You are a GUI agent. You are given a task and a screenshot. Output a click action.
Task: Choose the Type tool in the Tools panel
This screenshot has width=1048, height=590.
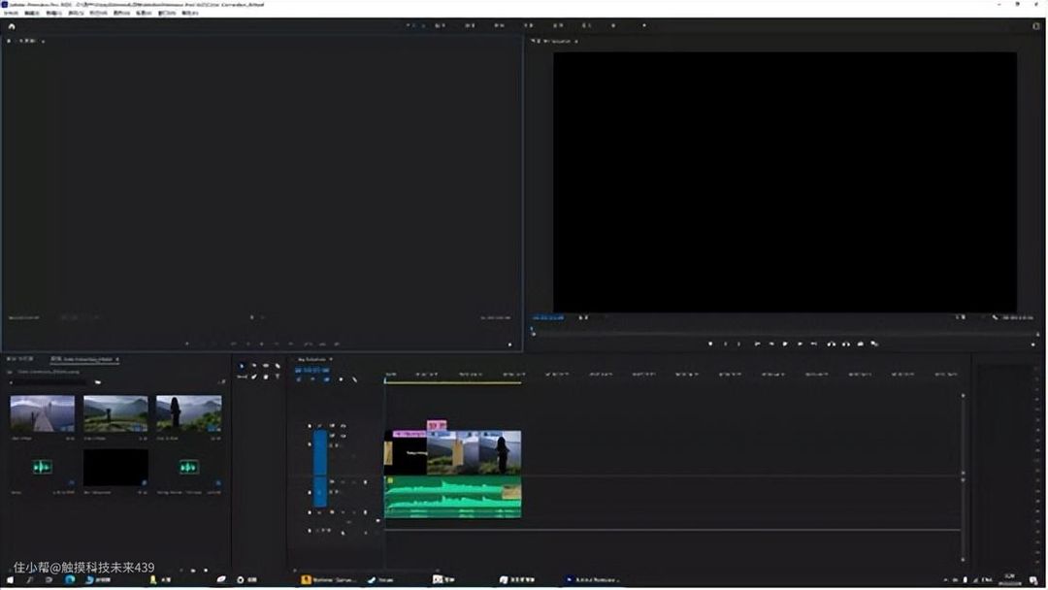277,377
